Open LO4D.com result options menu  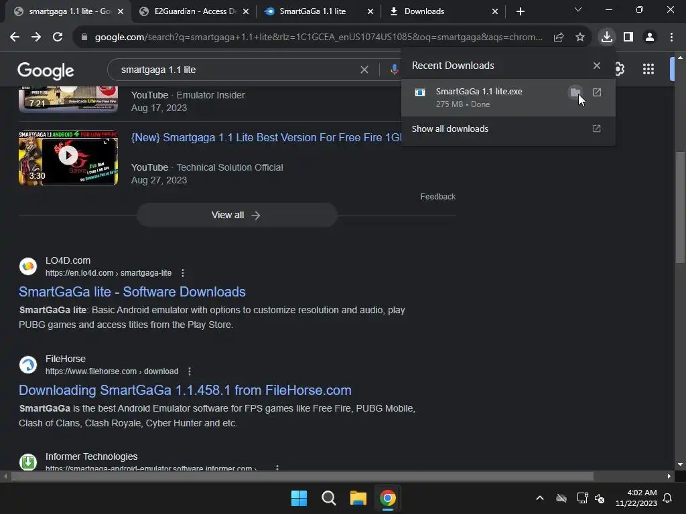coord(183,273)
